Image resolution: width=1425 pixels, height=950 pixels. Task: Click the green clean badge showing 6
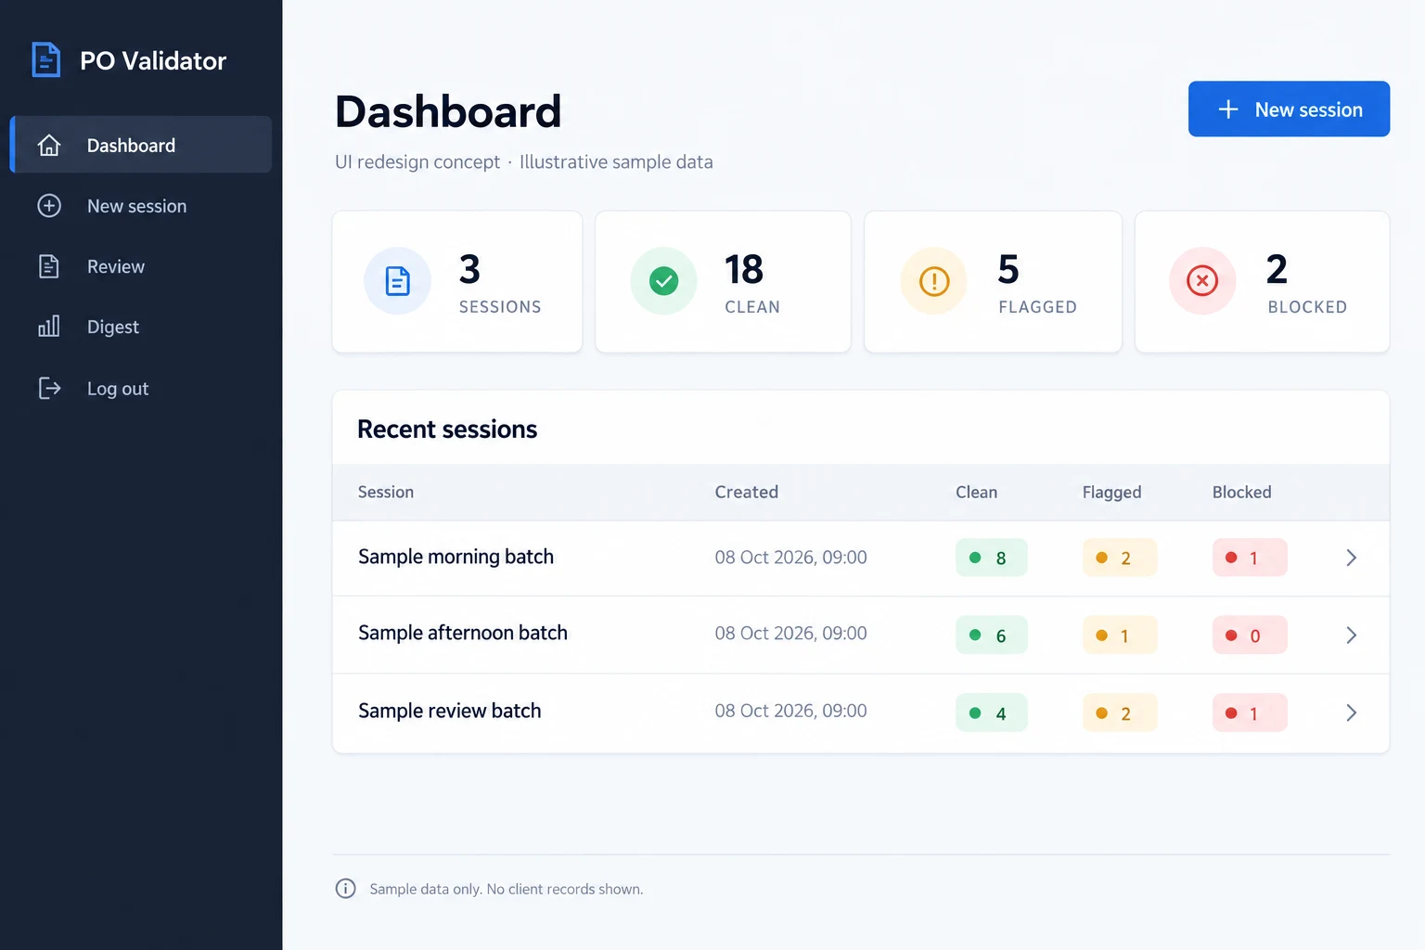(991, 635)
